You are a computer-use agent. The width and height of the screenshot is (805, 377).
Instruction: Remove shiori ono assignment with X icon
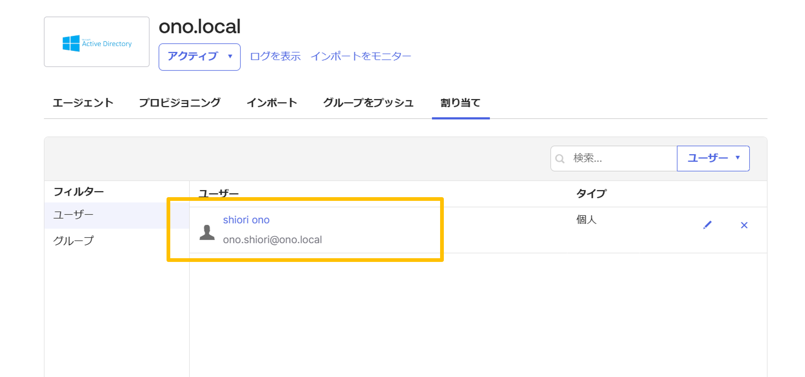(744, 225)
